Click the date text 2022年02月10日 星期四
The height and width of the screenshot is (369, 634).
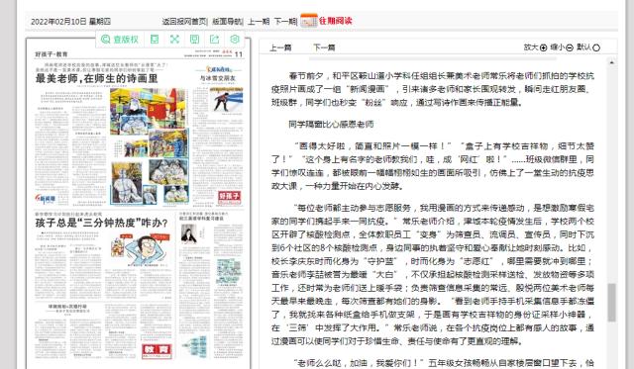(x=70, y=22)
